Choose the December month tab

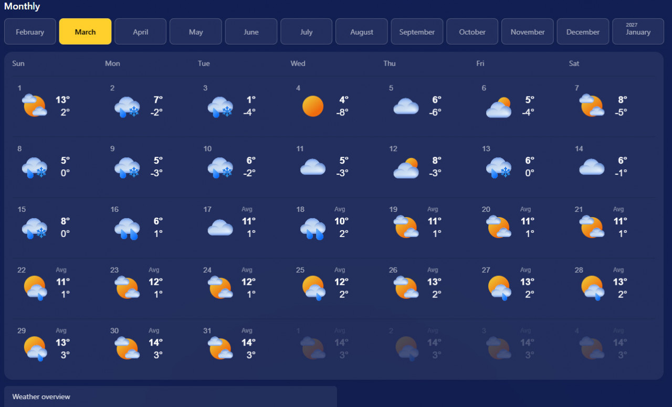[x=583, y=32]
